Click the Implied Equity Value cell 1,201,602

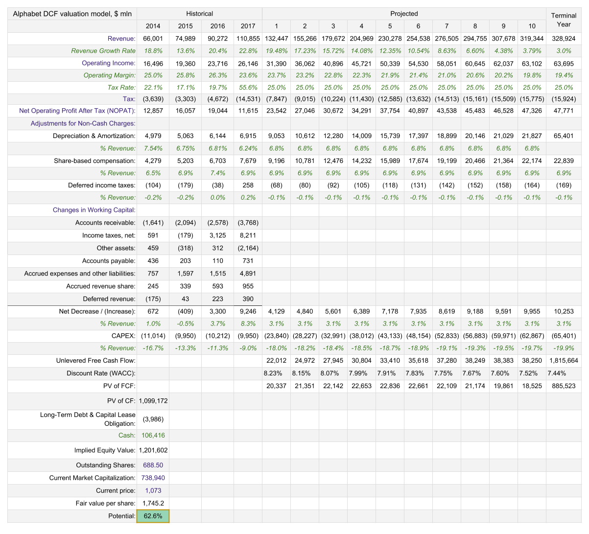click(153, 450)
